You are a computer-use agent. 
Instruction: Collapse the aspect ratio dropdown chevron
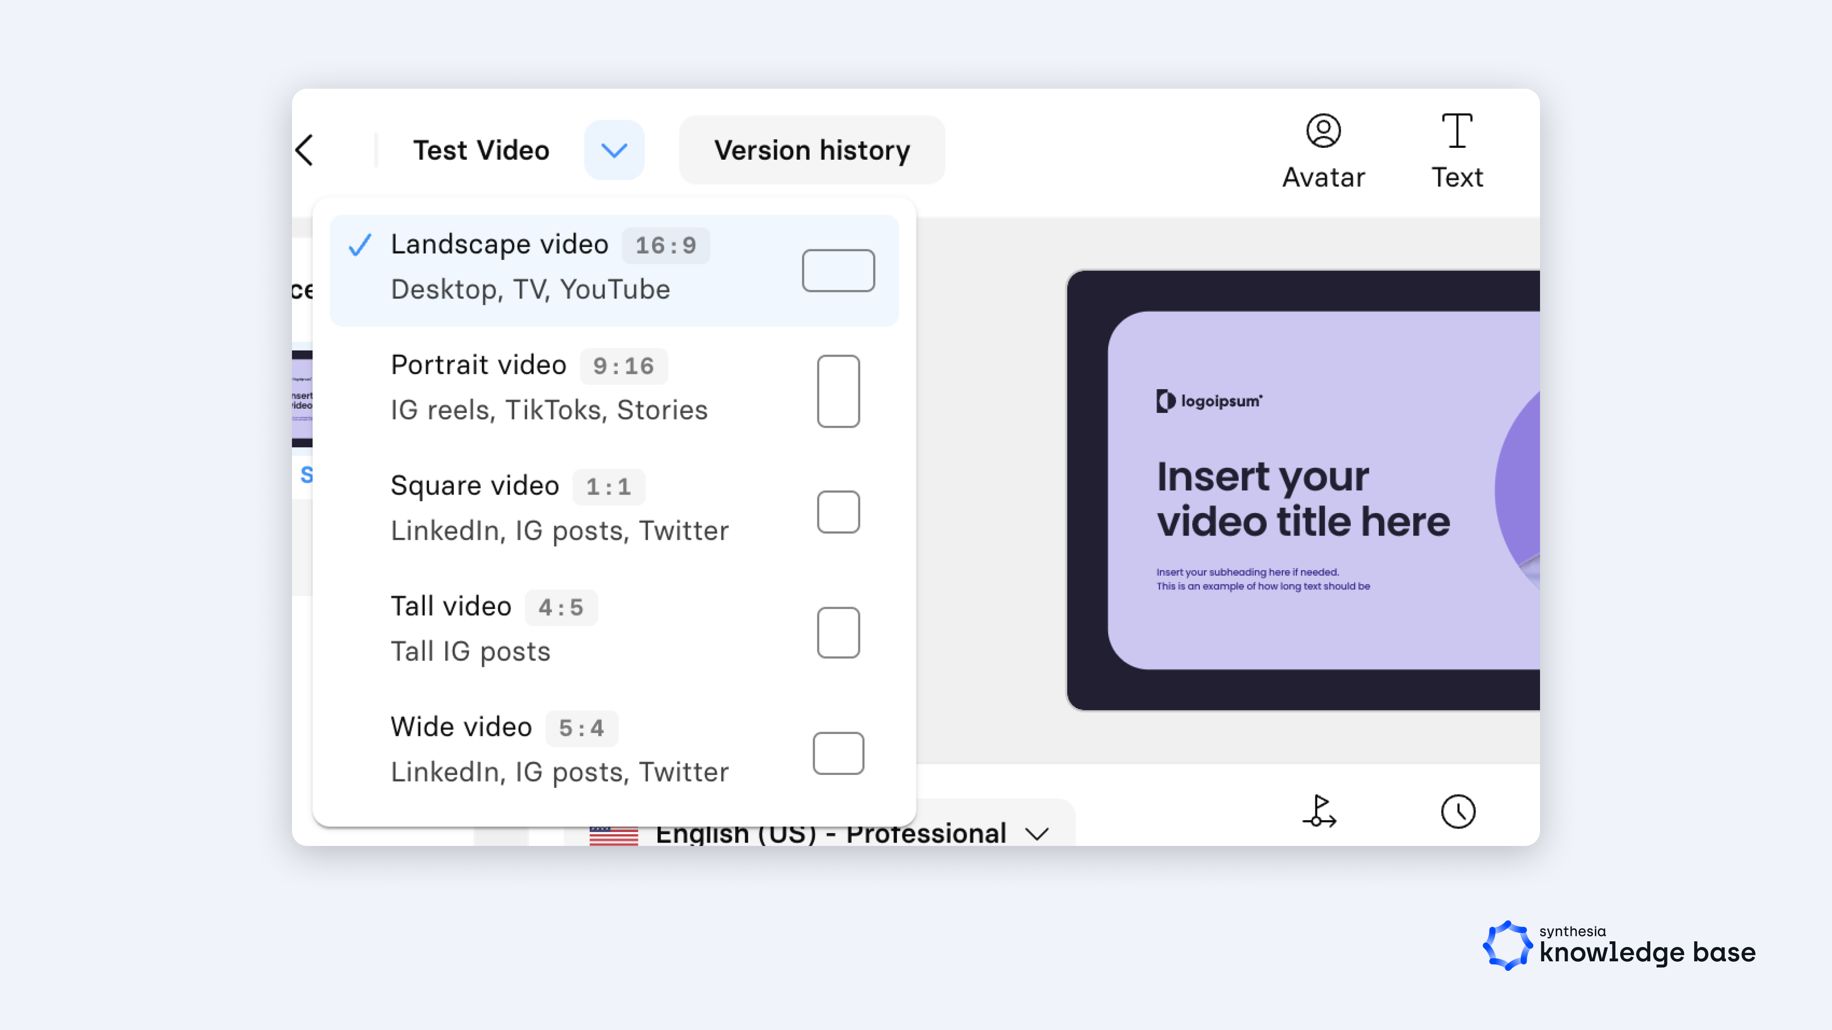tap(614, 150)
